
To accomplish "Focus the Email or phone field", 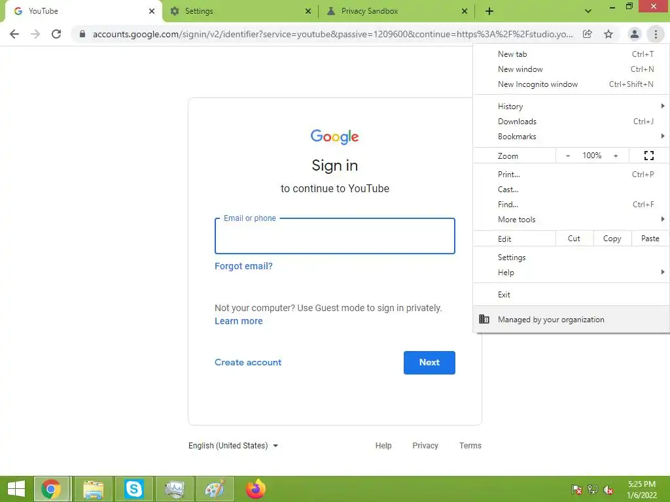I will [x=334, y=236].
